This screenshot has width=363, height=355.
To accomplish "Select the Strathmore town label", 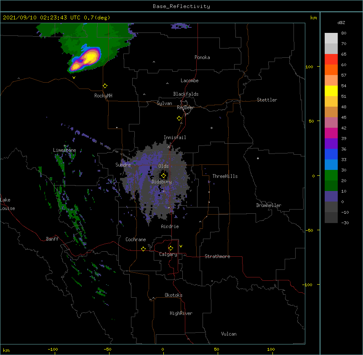I will (x=217, y=256).
